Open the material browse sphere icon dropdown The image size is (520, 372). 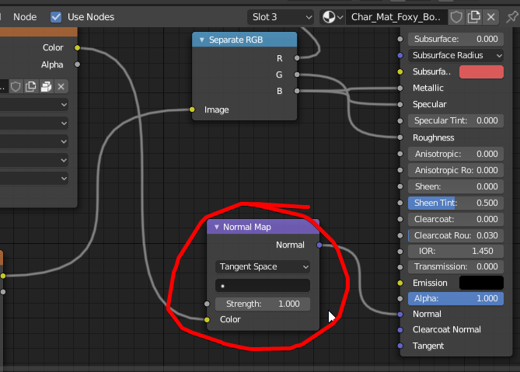pyautogui.click(x=333, y=17)
